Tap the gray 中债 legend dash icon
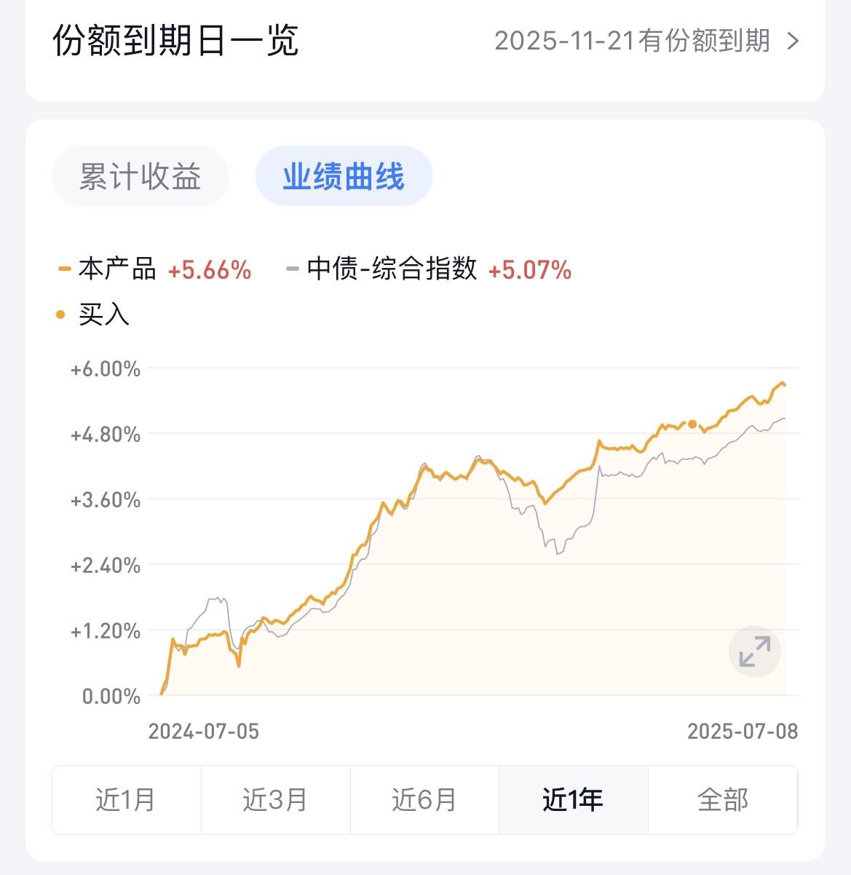 293,269
